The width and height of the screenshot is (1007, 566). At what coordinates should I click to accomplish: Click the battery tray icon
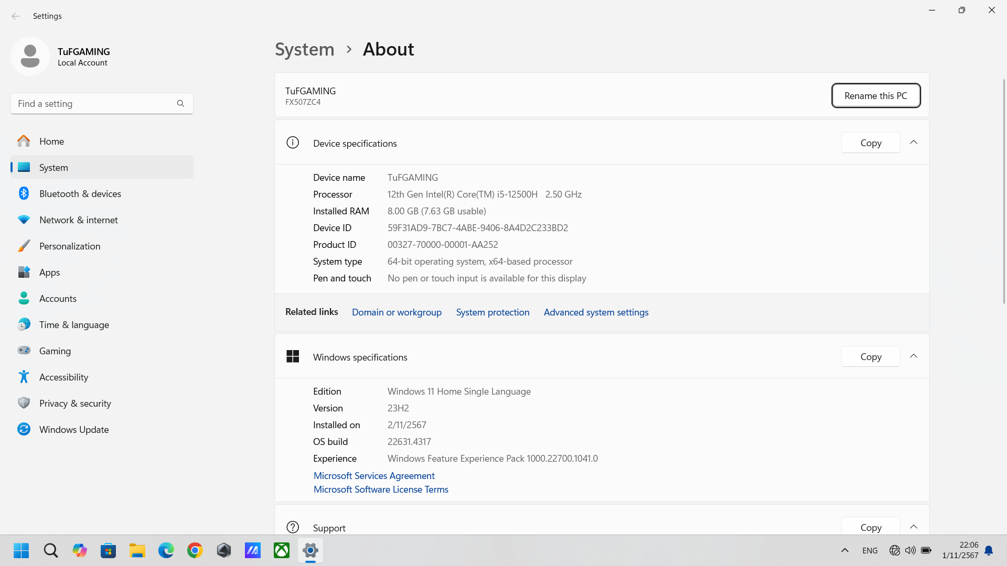coord(926,550)
